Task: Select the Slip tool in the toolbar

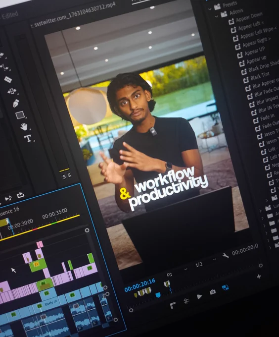Action: [12, 91]
